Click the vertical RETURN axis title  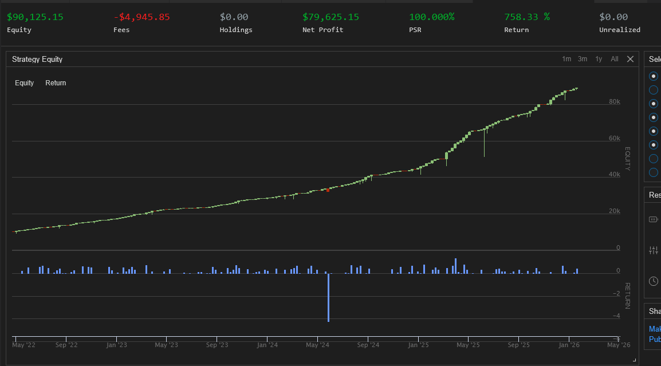click(627, 296)
